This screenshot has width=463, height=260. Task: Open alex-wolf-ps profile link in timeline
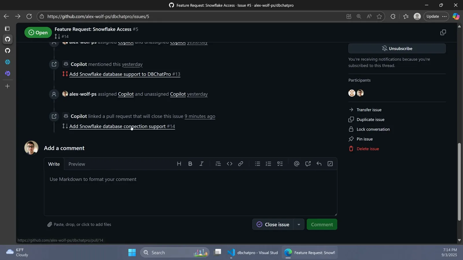click(x=83, y=94)
